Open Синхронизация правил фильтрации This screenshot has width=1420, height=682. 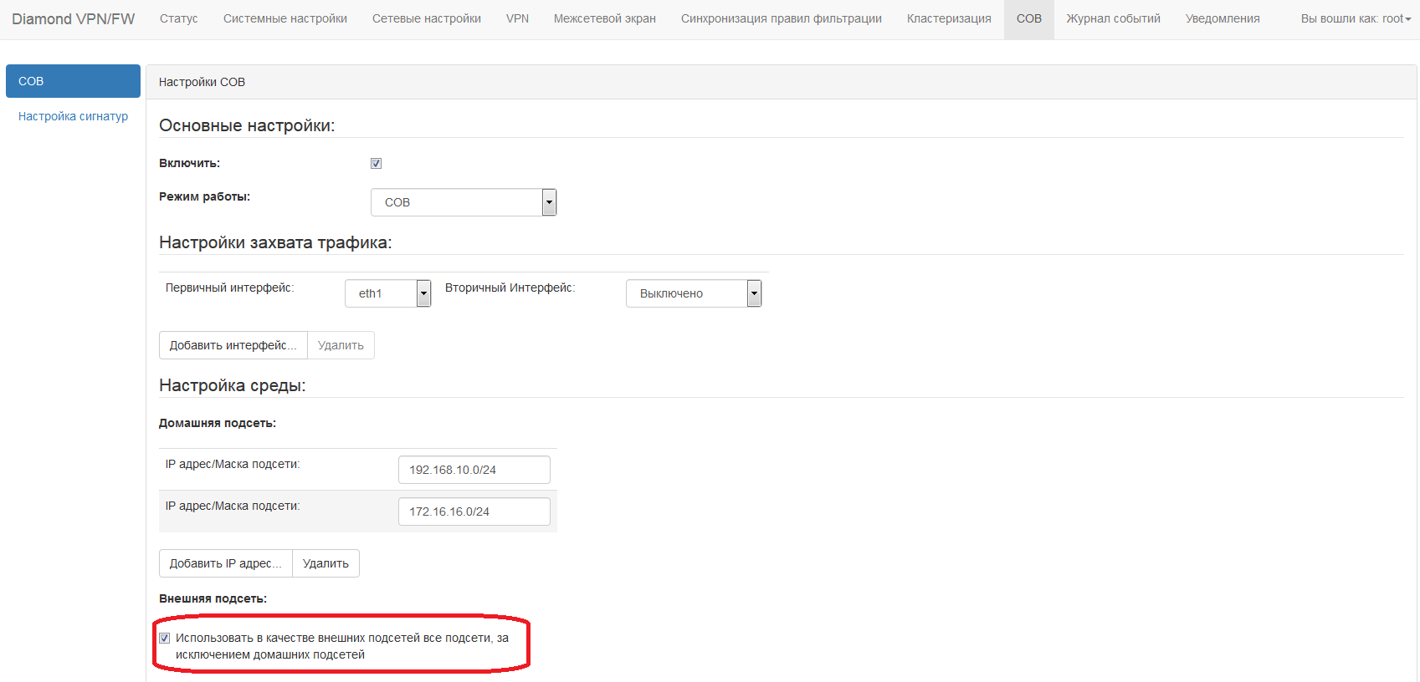(x=781, y=18)
